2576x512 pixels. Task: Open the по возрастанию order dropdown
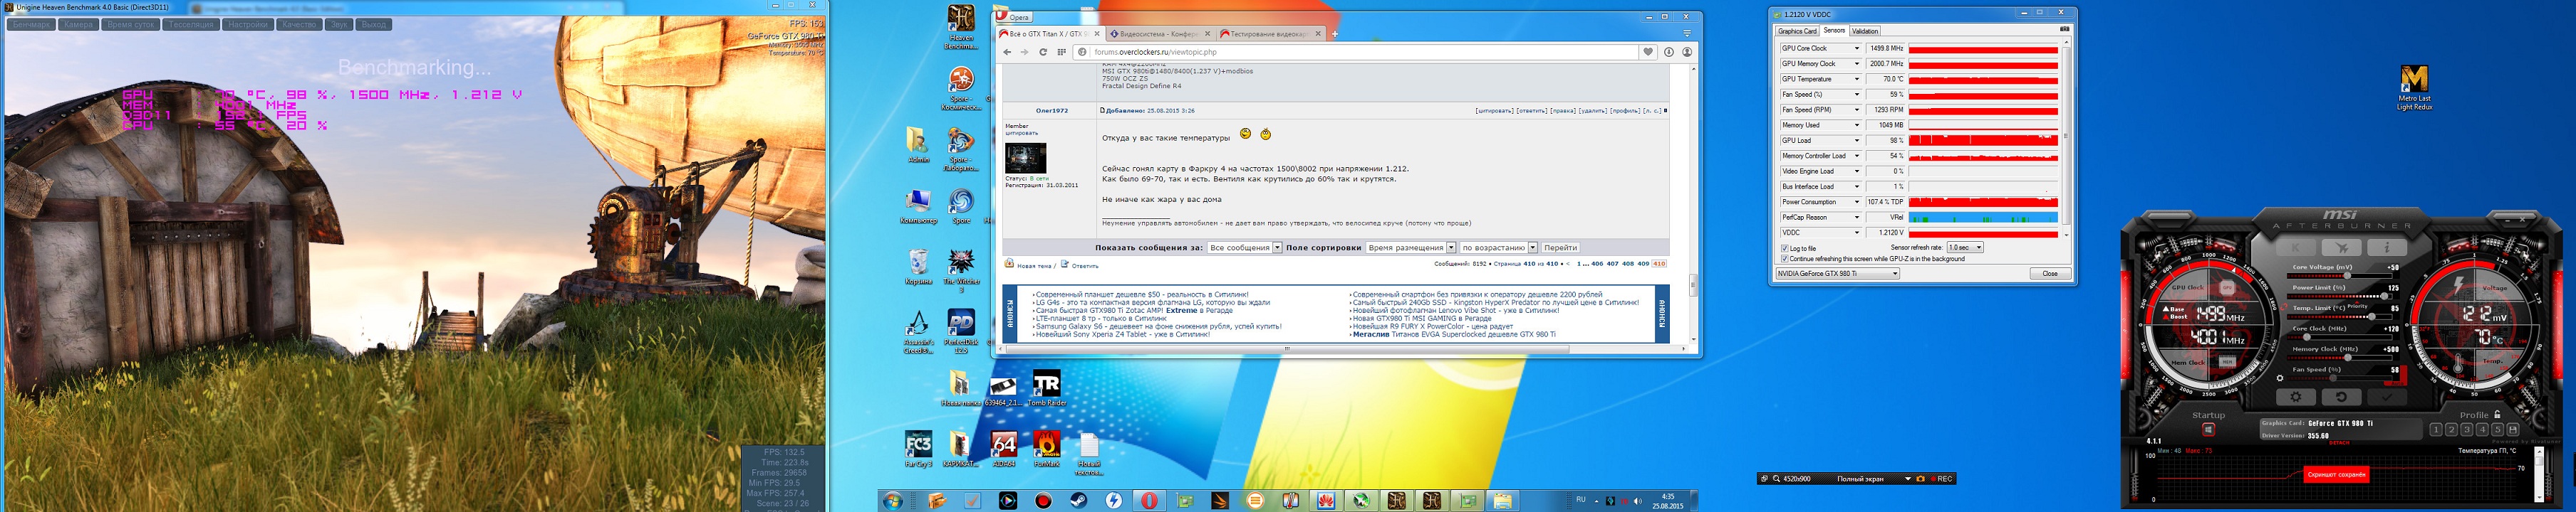click(1498, 247)
